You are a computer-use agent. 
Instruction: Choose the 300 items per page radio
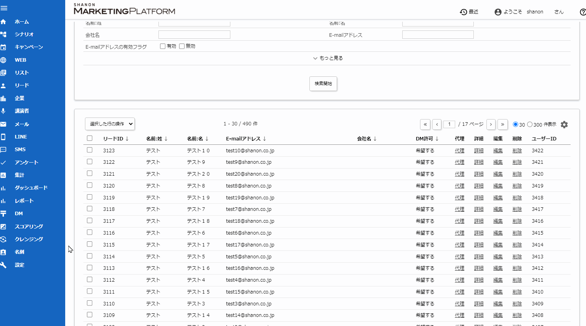pyautogui.click(x=530, y=124)
